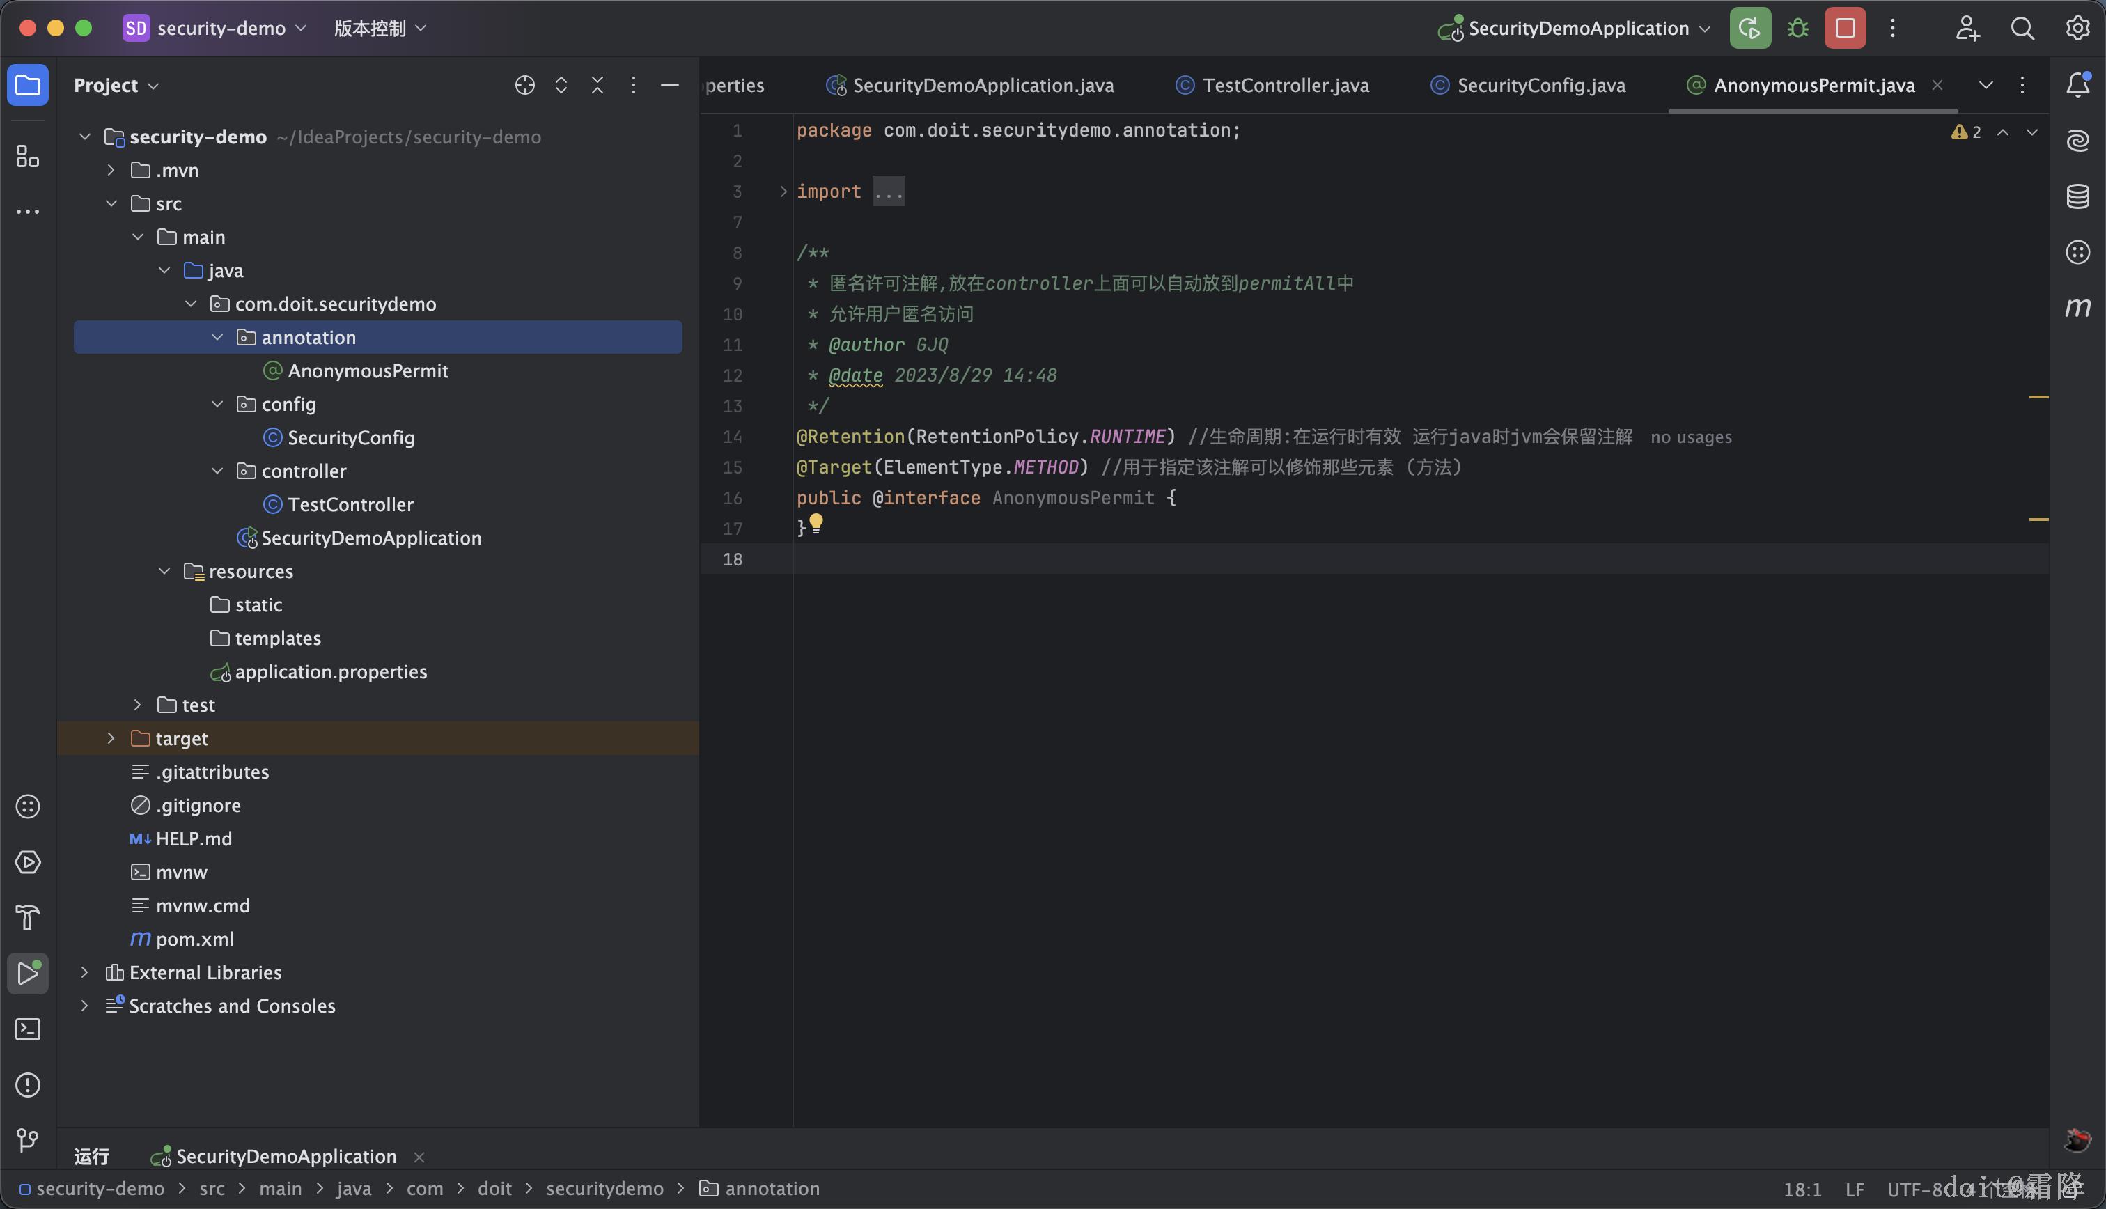Open the Git tool window
The width and height of the screenshot is (2106, 1209).
[29, 1140]
